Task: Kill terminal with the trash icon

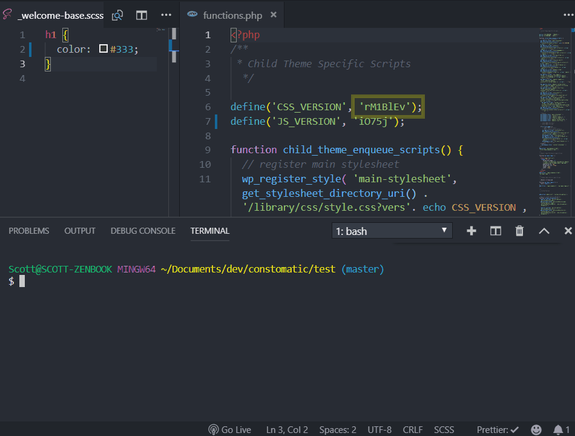Action: point(519,231)
